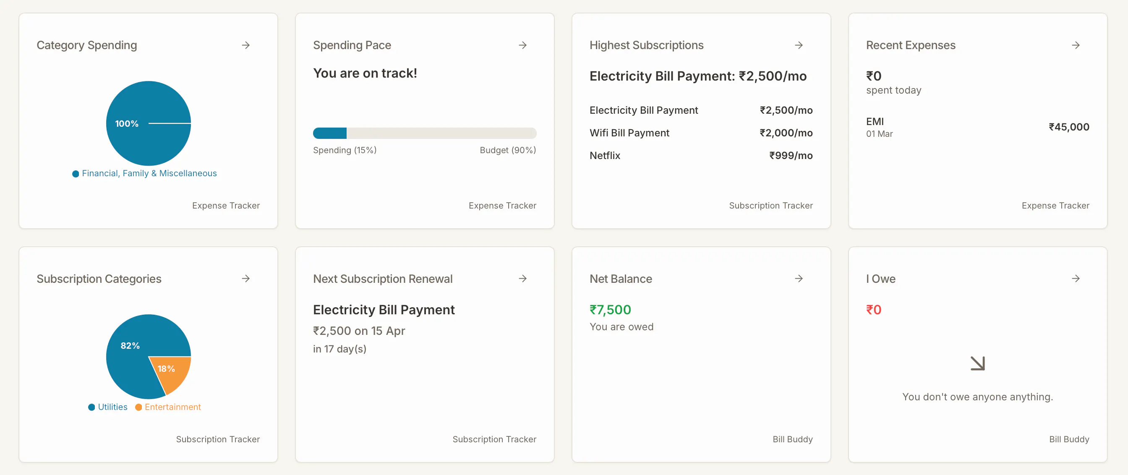Open Category Spending card arrow
Screen dimensions: 1128x475
[245, 45]
